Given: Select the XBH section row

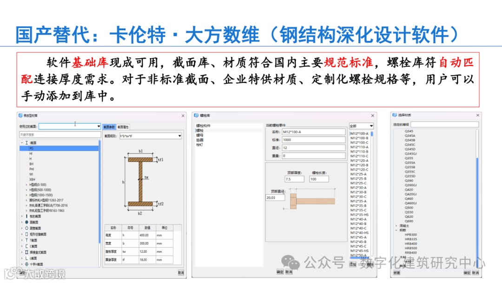Looking at the screenshot, I should pos(32,180).
